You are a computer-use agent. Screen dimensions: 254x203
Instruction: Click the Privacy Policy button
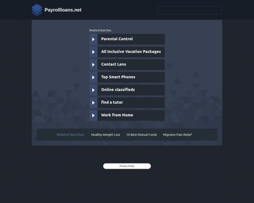point(127,166)
